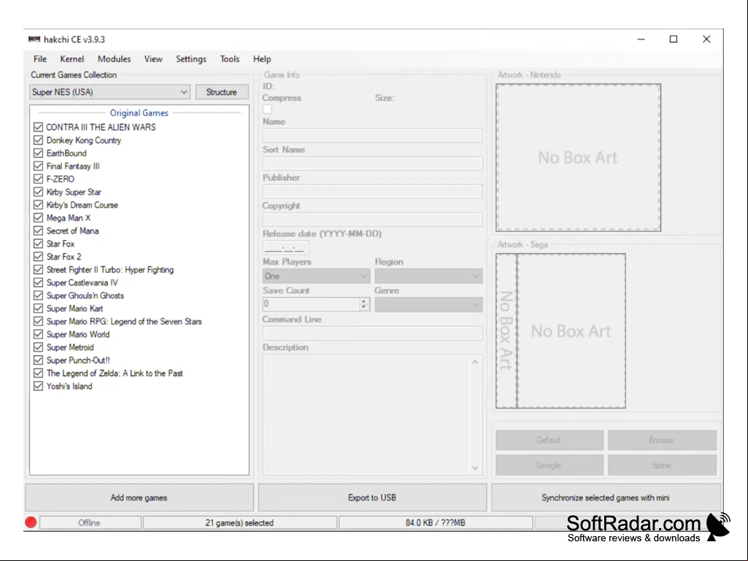This screenshot has height=561, width=748.
Task: Open the View menu
Action: coord(153,59)
